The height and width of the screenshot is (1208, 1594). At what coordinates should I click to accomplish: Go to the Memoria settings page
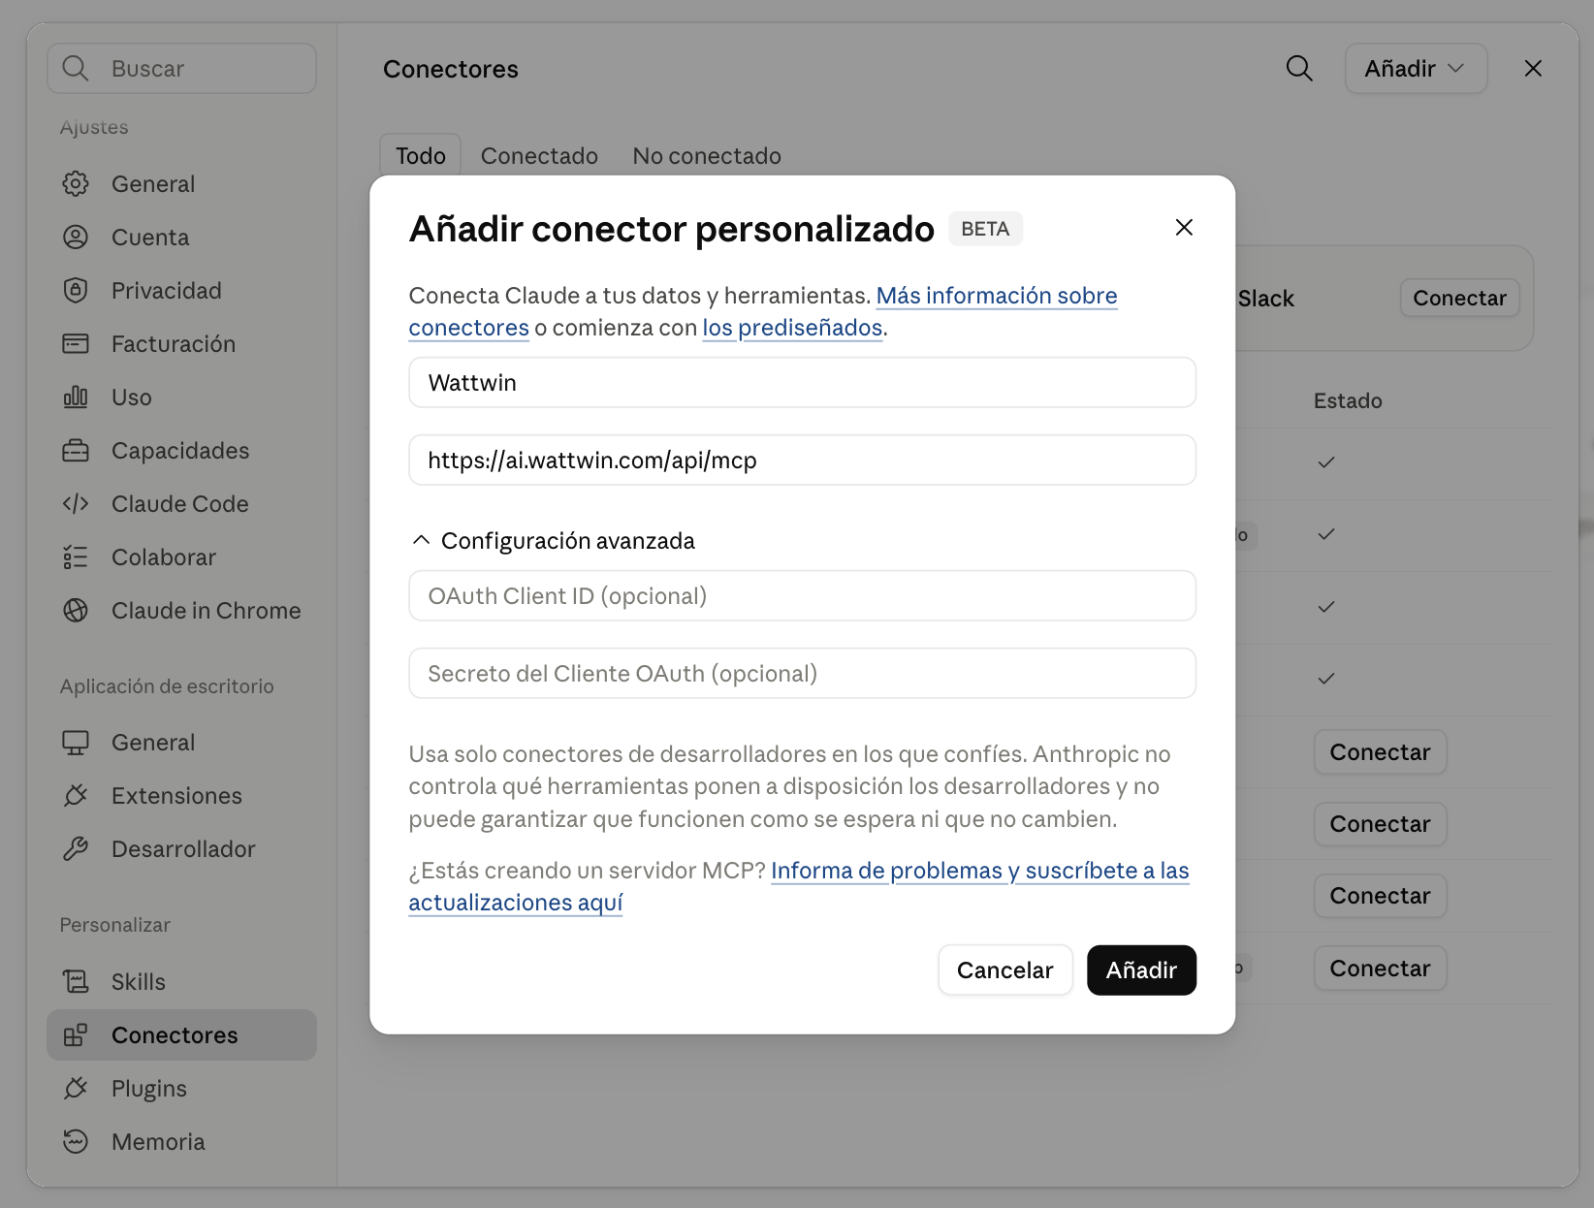click(181, 1142)
